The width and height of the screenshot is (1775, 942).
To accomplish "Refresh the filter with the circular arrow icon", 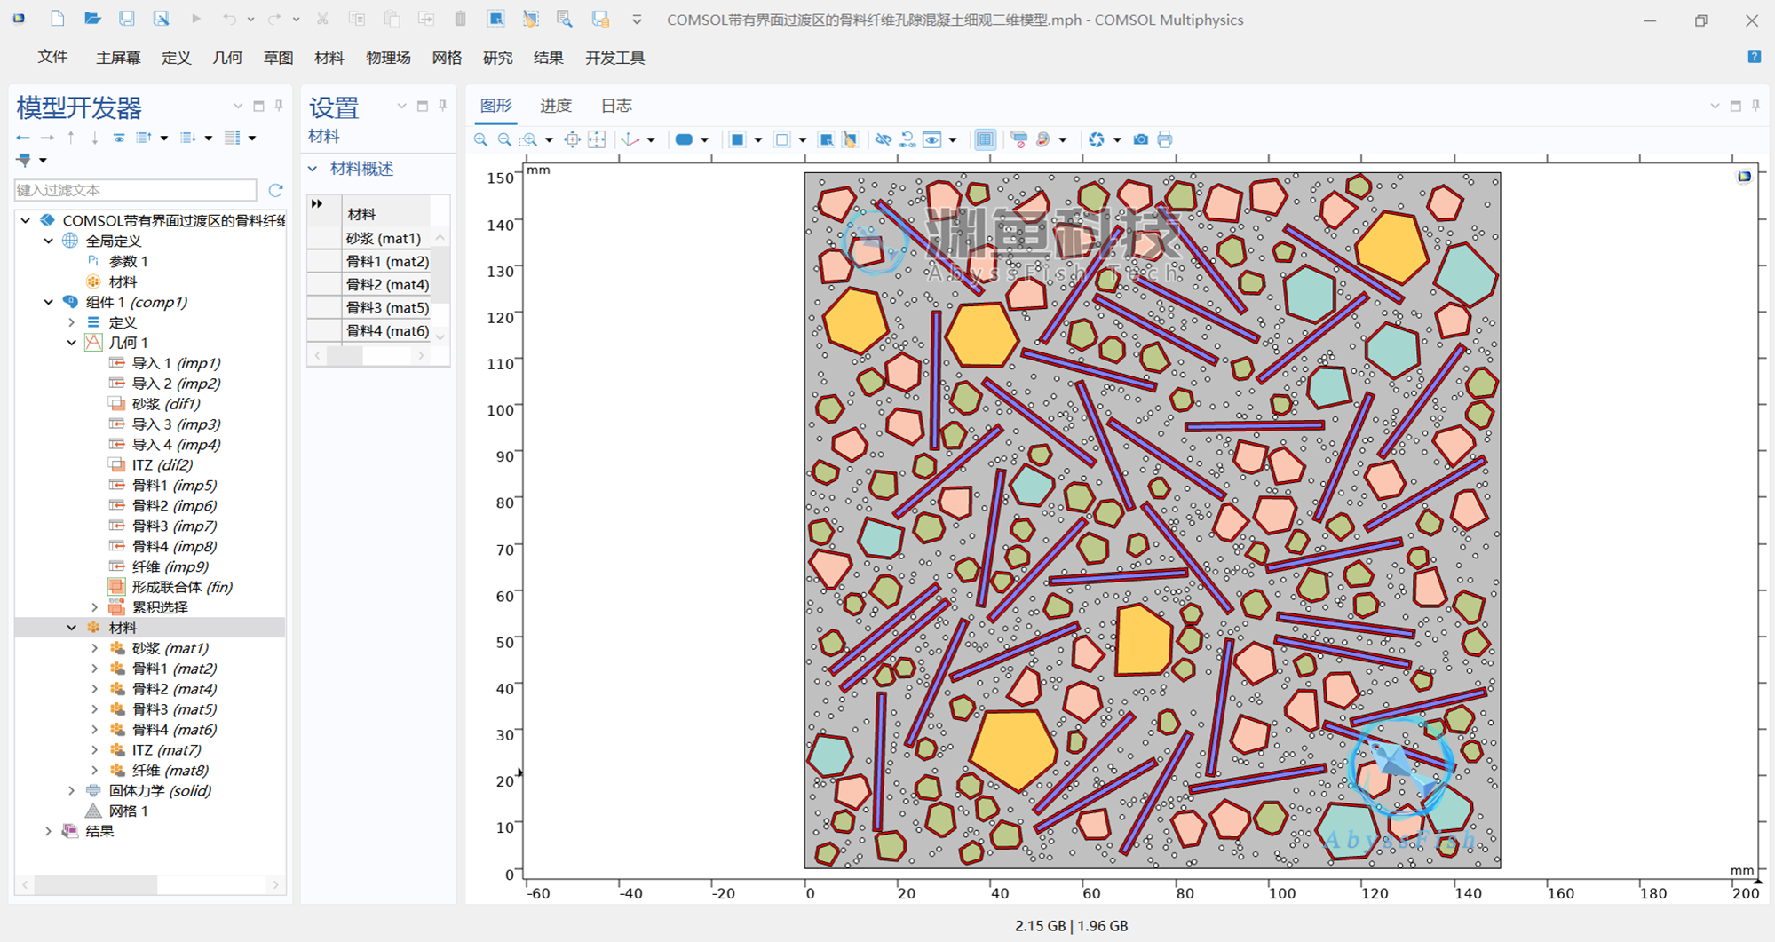I will coord(276,190).
